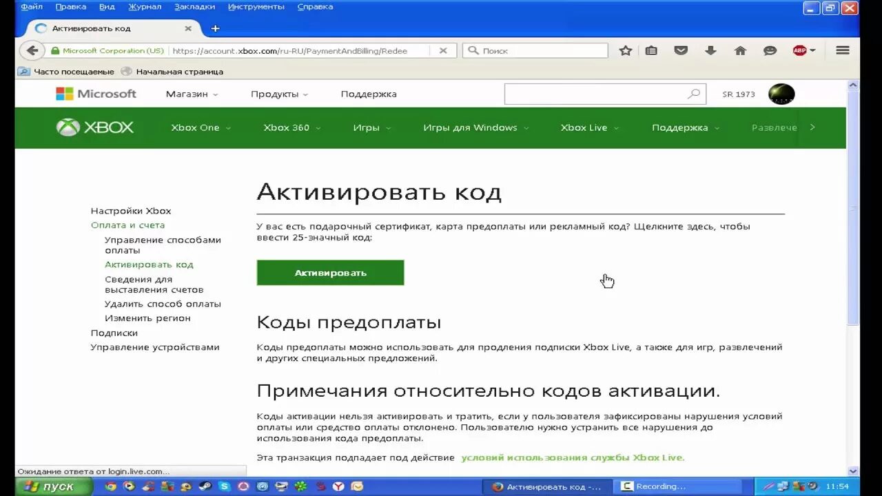Click the SR 1973 account name
882x496 pixels.
(739, 94)
